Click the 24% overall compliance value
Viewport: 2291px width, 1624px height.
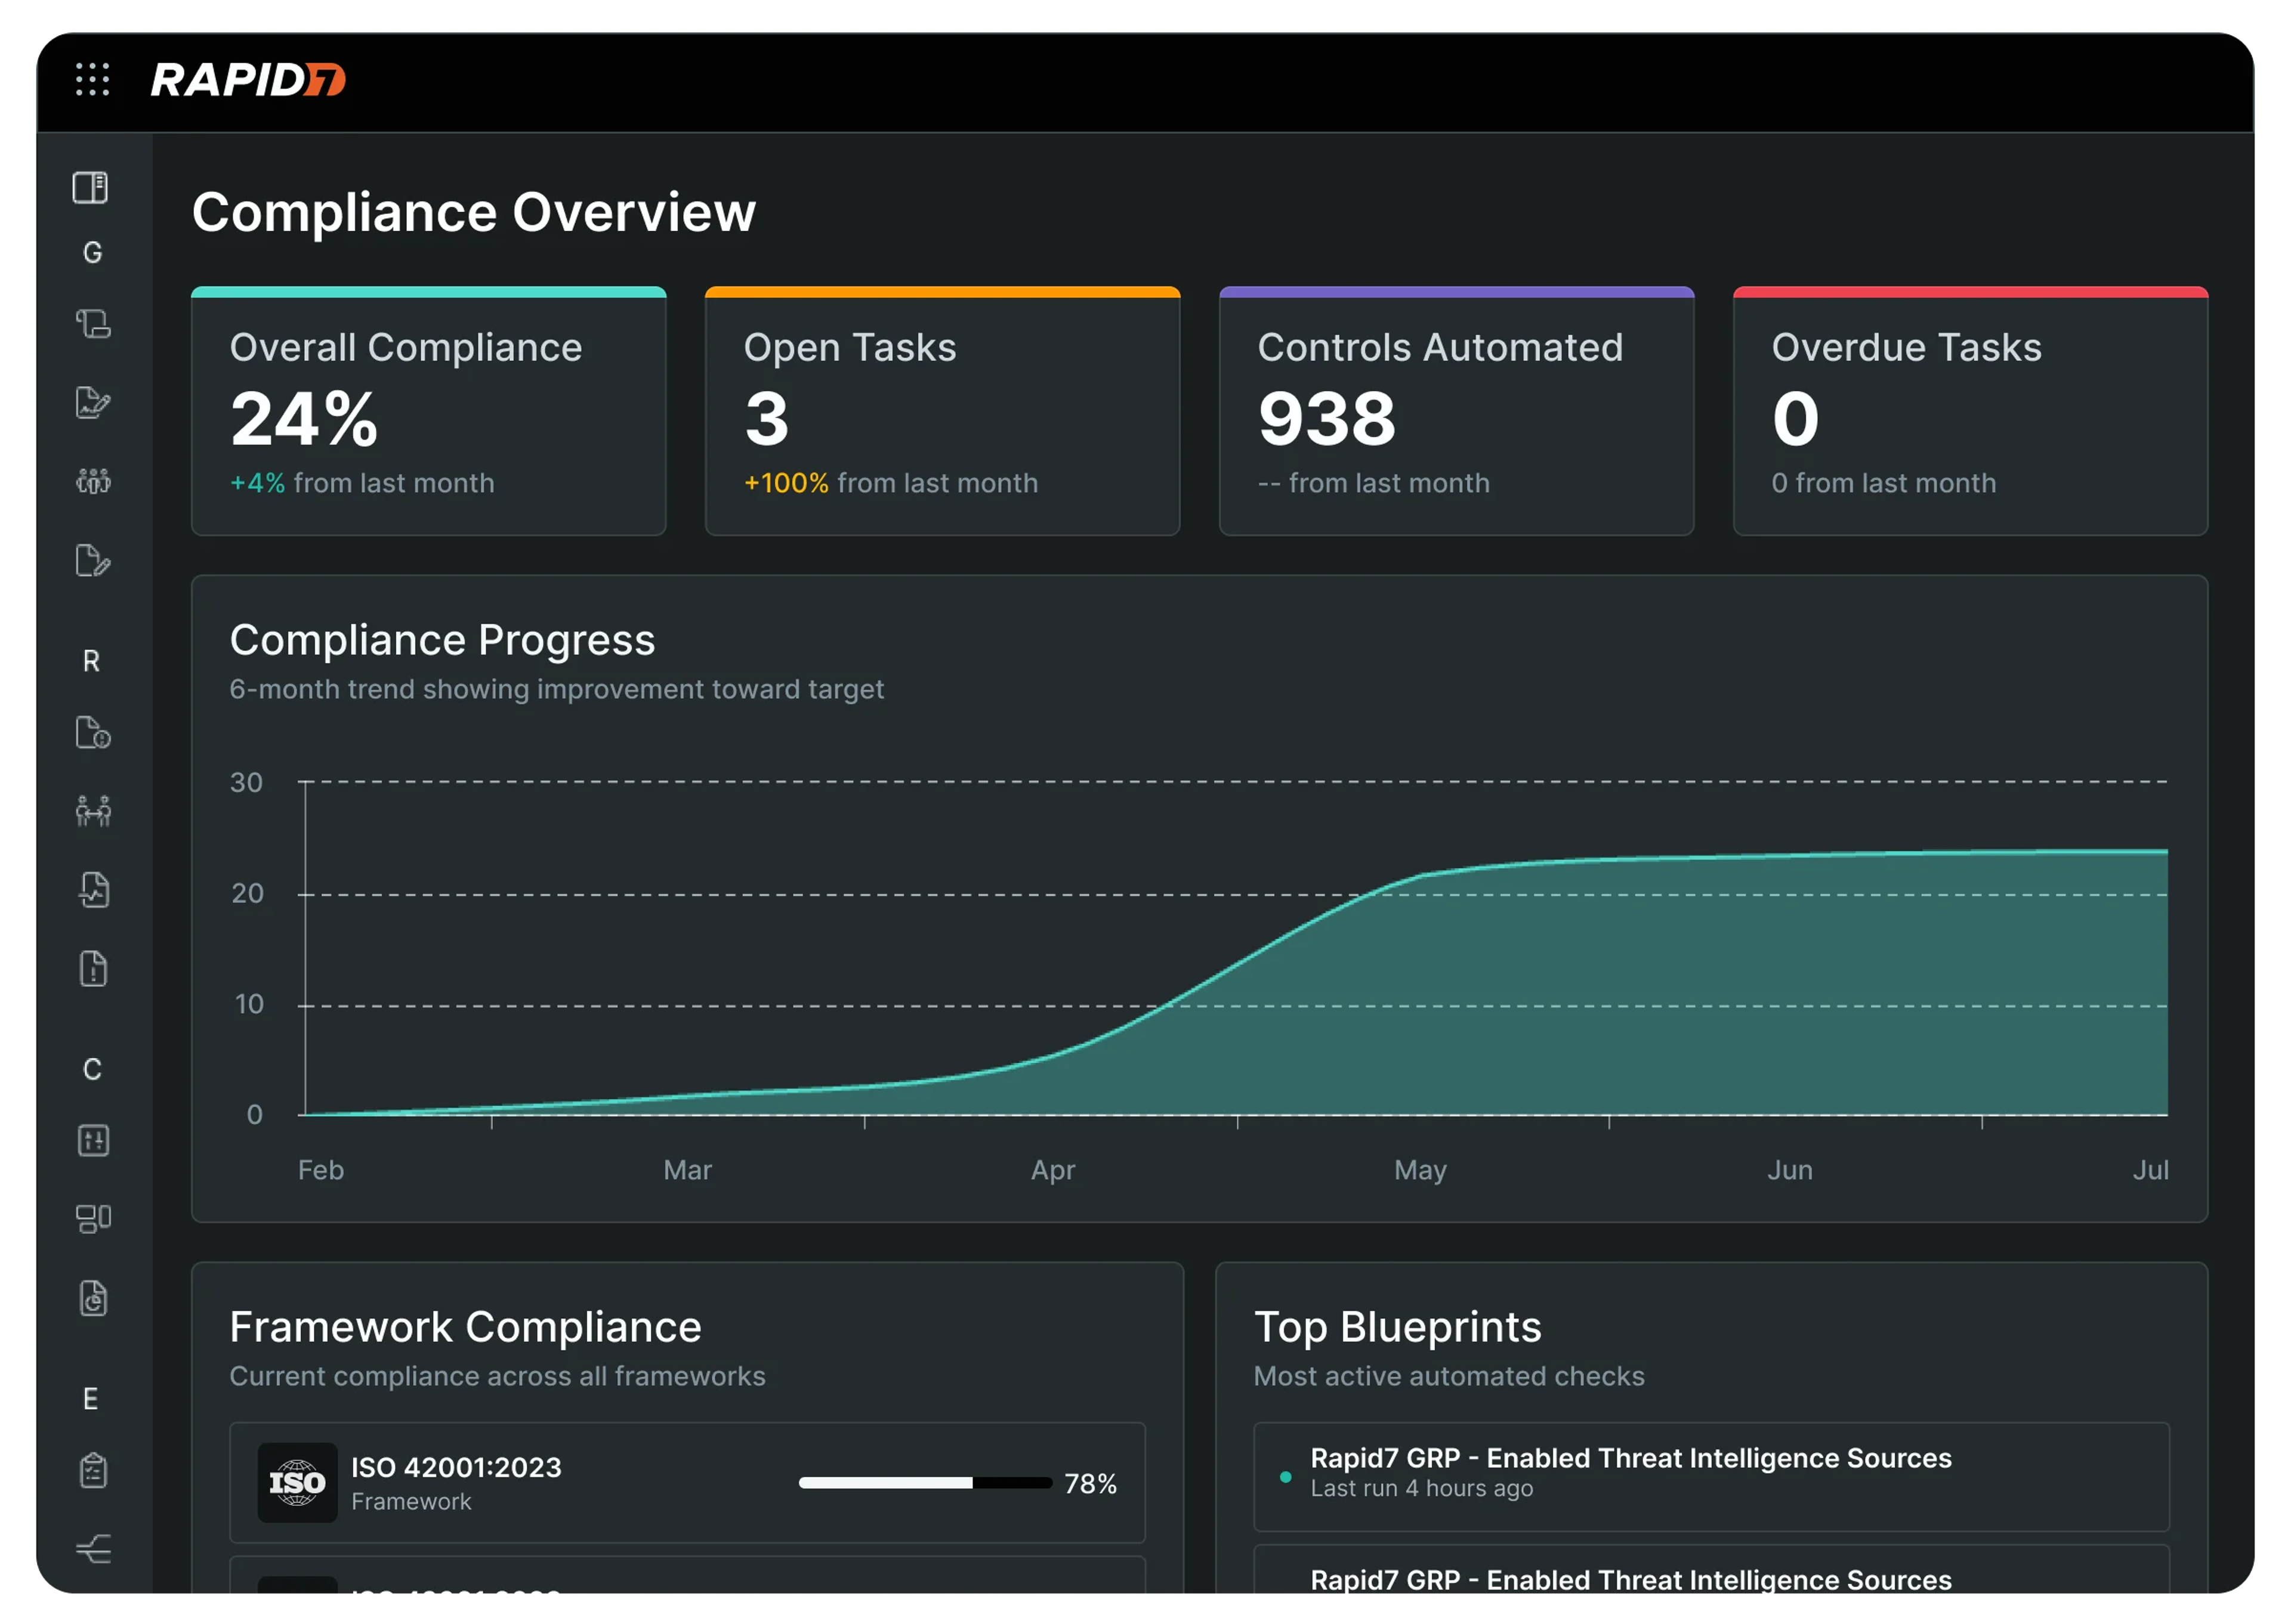pos(304,418)
